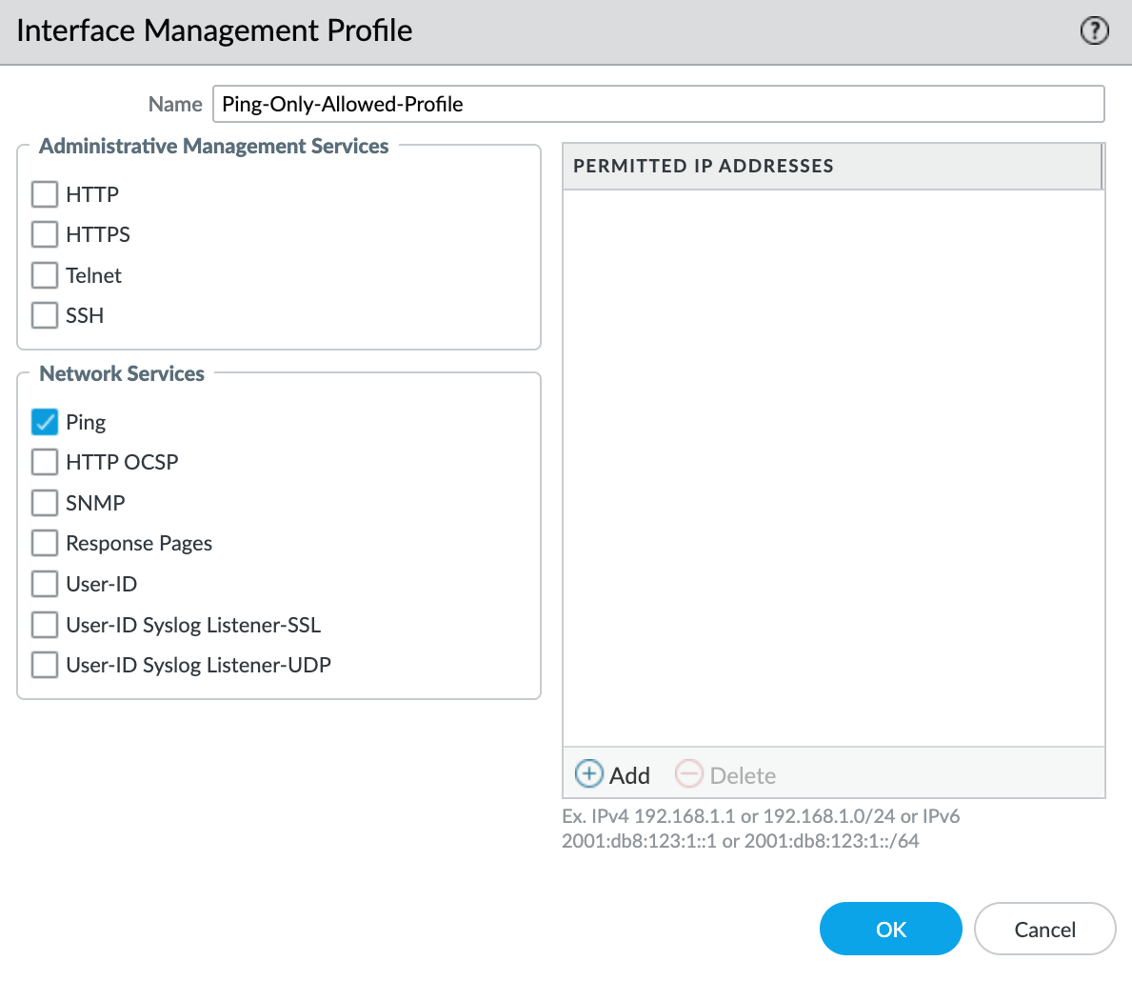Enable the SNMP network service

coord(44,503)
